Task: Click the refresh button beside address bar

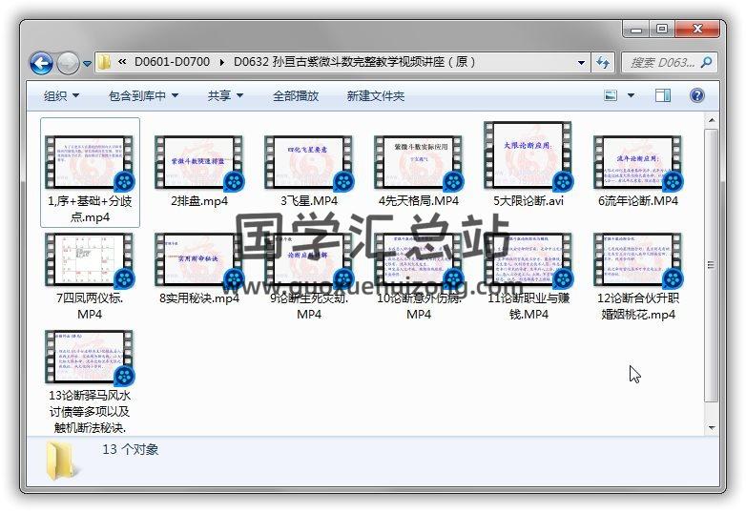Action: click(603, 62)
